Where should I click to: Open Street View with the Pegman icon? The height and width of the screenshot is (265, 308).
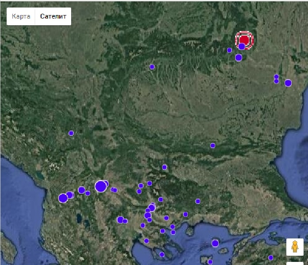coord(295,247)
